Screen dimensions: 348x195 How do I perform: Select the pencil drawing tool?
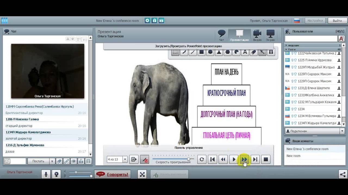click(x=184, y=52)
